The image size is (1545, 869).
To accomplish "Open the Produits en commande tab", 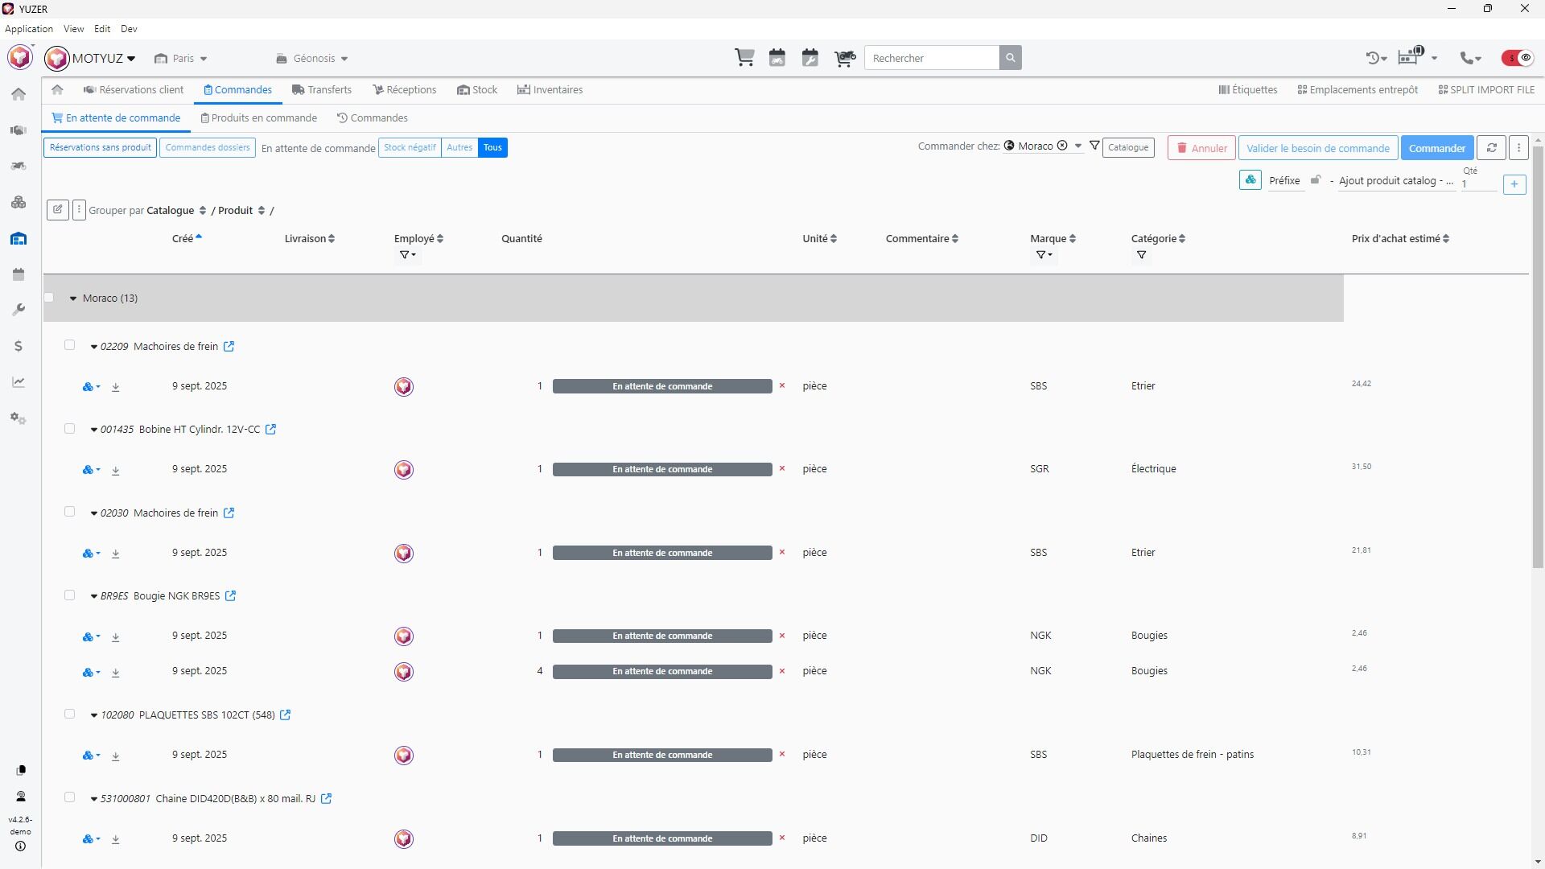I will 258,118.
